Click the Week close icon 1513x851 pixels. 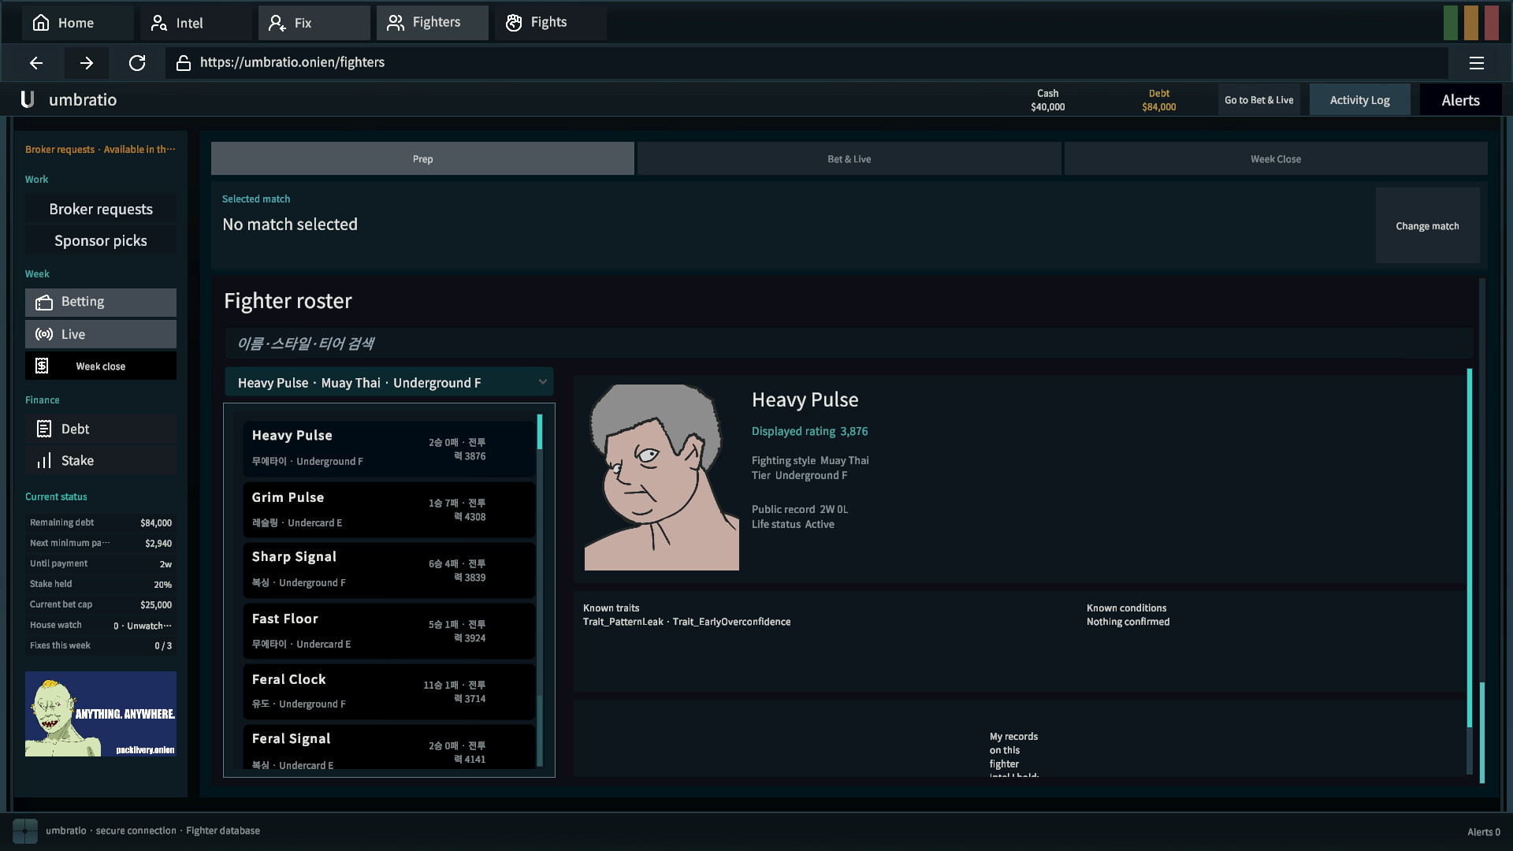43,366
